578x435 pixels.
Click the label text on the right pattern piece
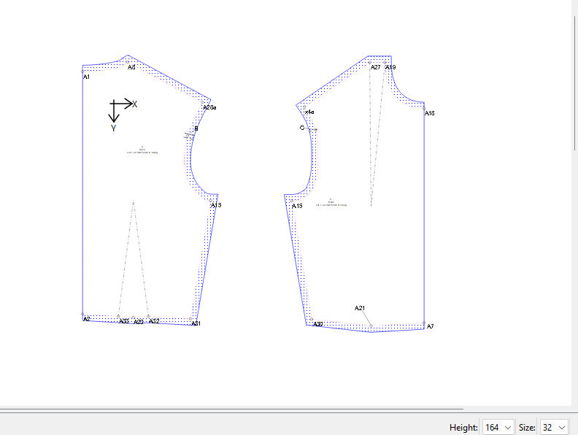(x=331, y=203)
